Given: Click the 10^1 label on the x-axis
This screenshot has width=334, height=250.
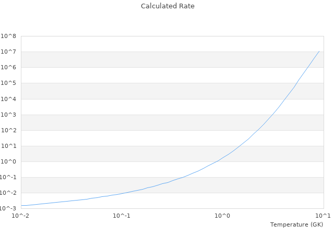Looking at the screenshot, I should pyautogui.click(x=323, y=216).
